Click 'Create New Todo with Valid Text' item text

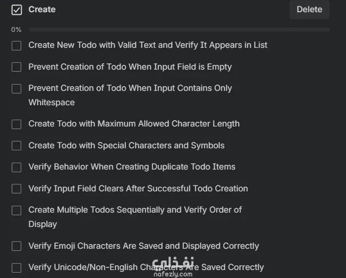[148, 45]
